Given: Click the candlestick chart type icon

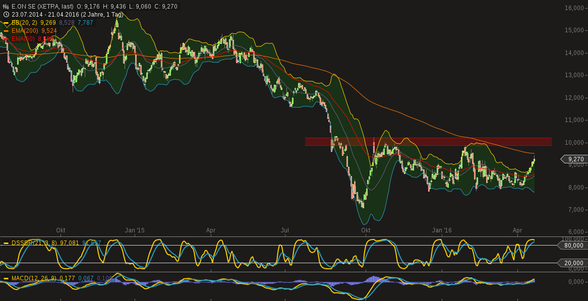Looking at the screenshot, I should 6,6.
